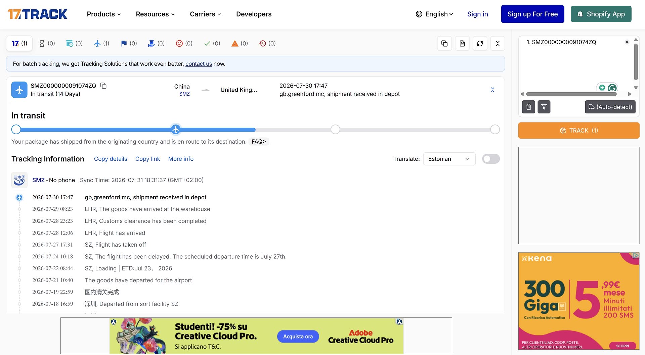The width and height of the screenshot is (645, 355).
Task: Open the 17TRACK home logo
Action: [x=38, y=14]
